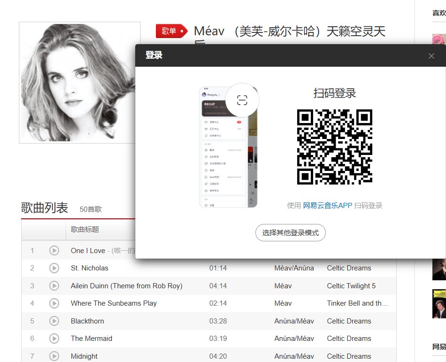Open the Tinker Bell and th... album
Image resolution: width=446 pixels, height=362 pixels.
click(358, 303)
